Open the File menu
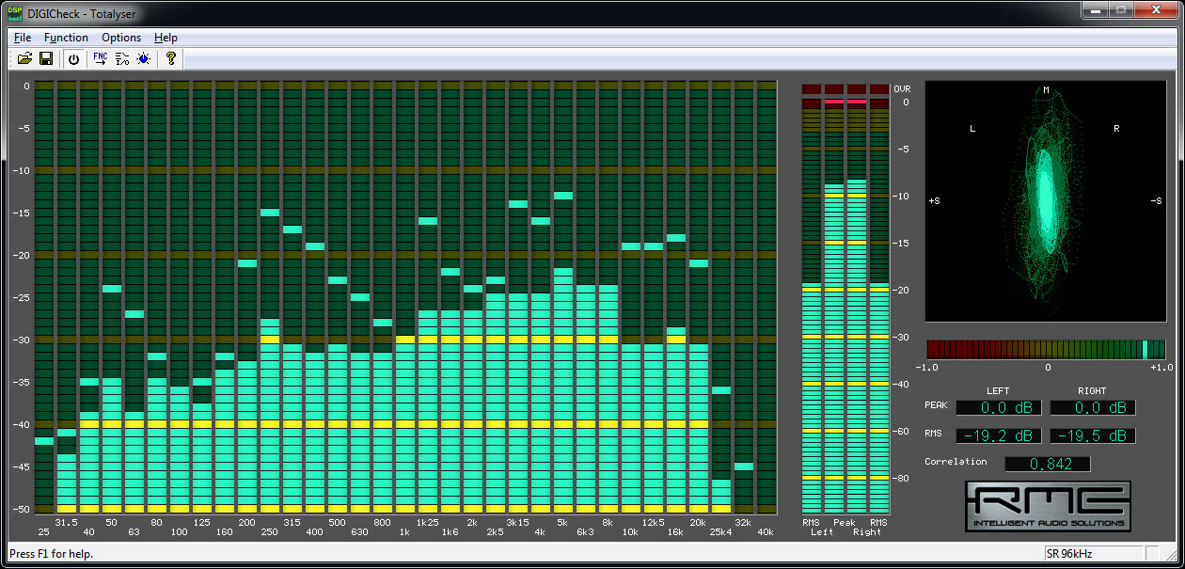This screenshot has width=1185, height=569. click(x=23, y=38)
